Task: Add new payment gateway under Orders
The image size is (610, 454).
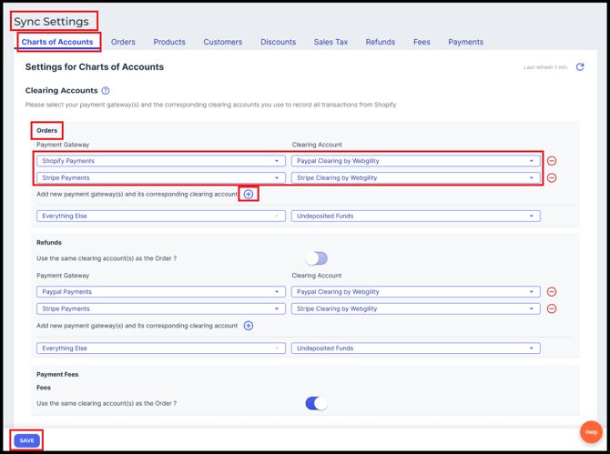Action: click(x=249, y=195)
